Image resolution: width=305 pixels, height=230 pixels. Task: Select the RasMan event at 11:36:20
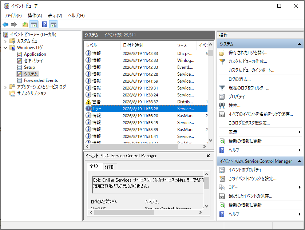point(146,116)
